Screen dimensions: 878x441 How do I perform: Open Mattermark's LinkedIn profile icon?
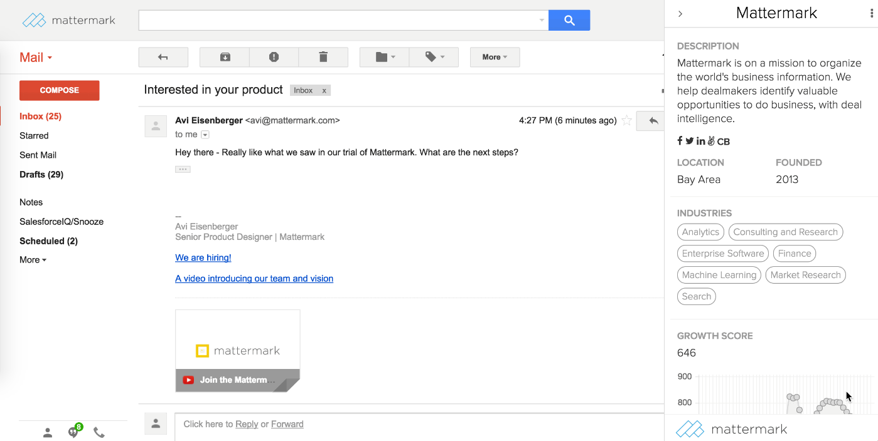pos(700,141)
